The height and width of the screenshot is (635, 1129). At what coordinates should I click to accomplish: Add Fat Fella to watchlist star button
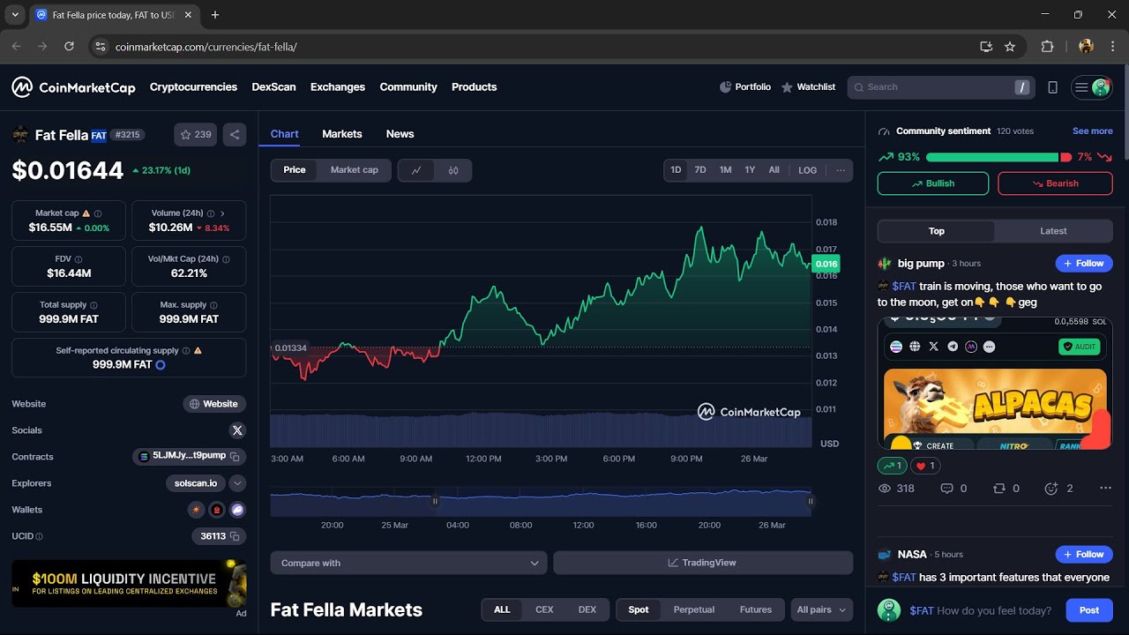(196, 135)
